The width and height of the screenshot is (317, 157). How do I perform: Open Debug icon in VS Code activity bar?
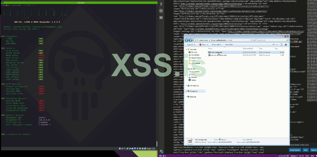[161, 11]
